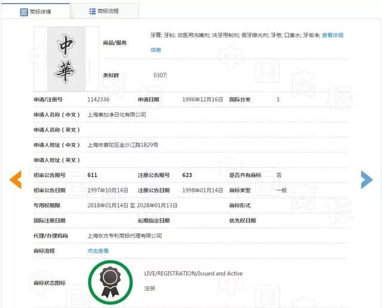
Task: Click the 商标类型 label
Action: [x=240, y=190]
